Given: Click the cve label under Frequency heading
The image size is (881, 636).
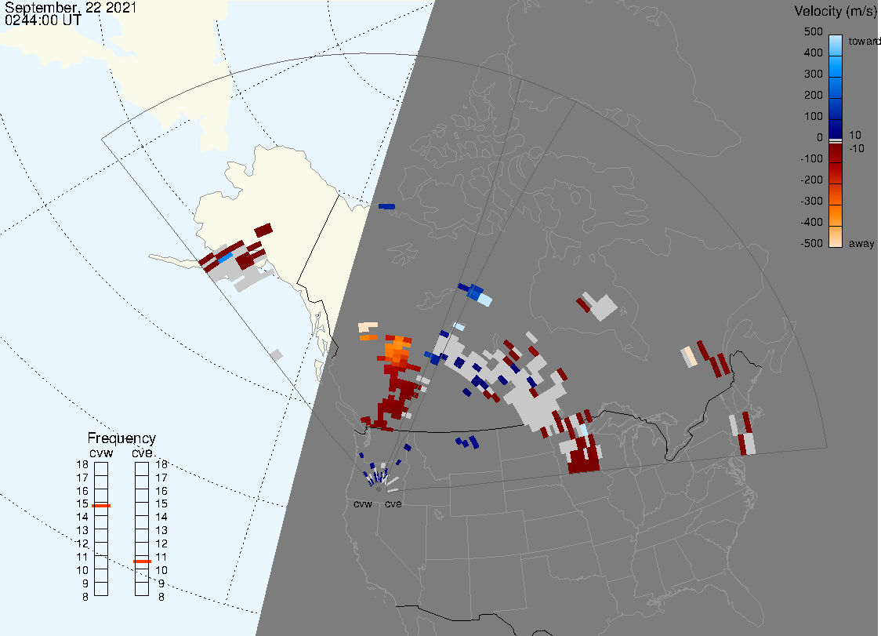Looking at the screenshot, I should (142, 452).
